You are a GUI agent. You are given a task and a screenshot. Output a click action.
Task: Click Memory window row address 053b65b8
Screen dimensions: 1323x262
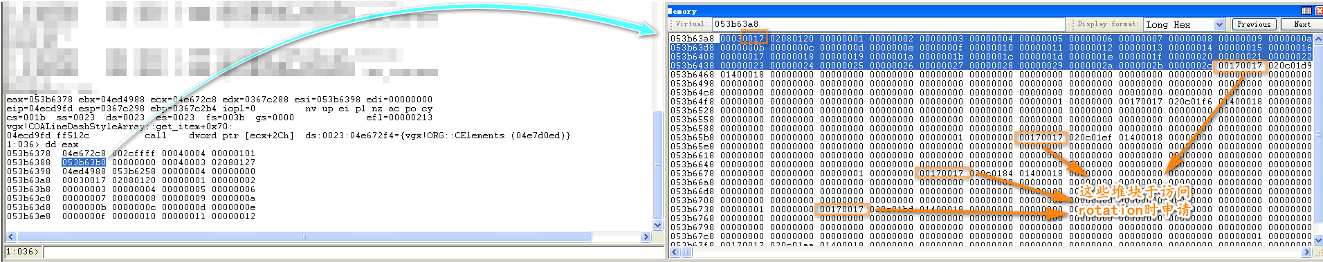692,138
